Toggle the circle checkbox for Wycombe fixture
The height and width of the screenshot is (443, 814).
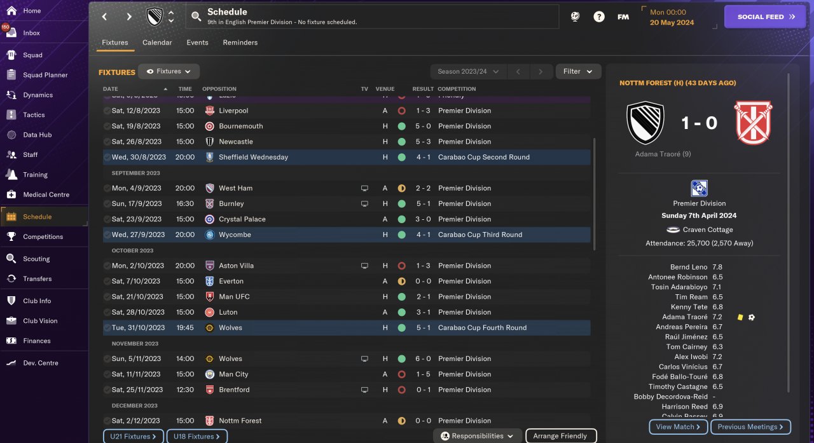pos(107,235)
